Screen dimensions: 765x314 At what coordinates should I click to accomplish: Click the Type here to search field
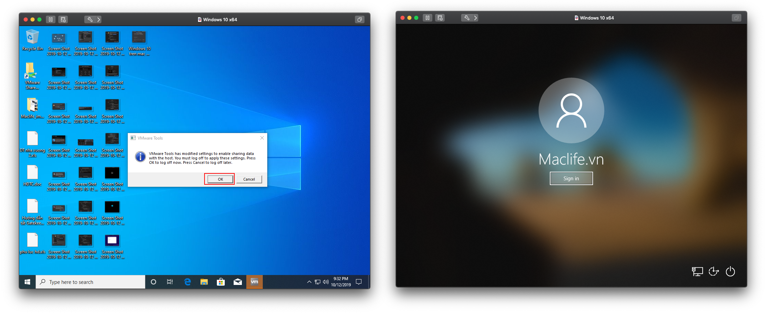pyautogui.click(x=90, y=282)
